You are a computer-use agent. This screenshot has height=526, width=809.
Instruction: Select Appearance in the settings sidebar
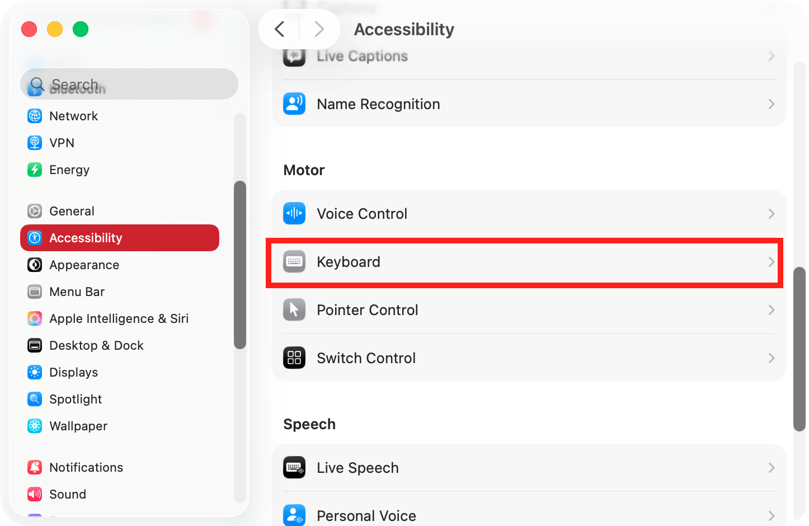click(x=83, y=265)
